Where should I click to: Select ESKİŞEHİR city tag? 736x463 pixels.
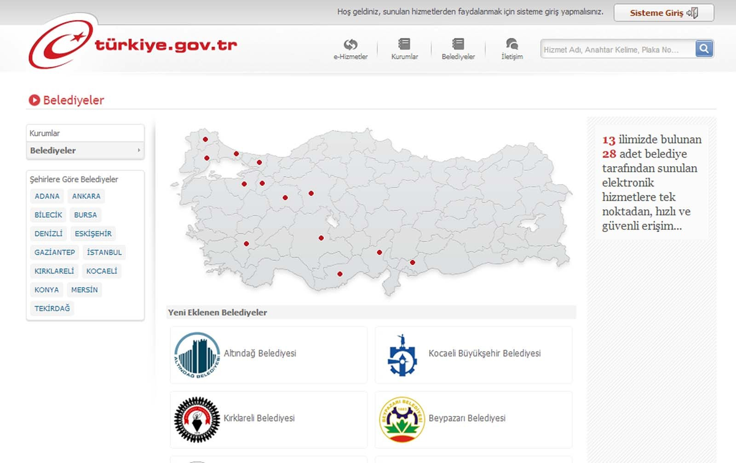coord(93,234)
